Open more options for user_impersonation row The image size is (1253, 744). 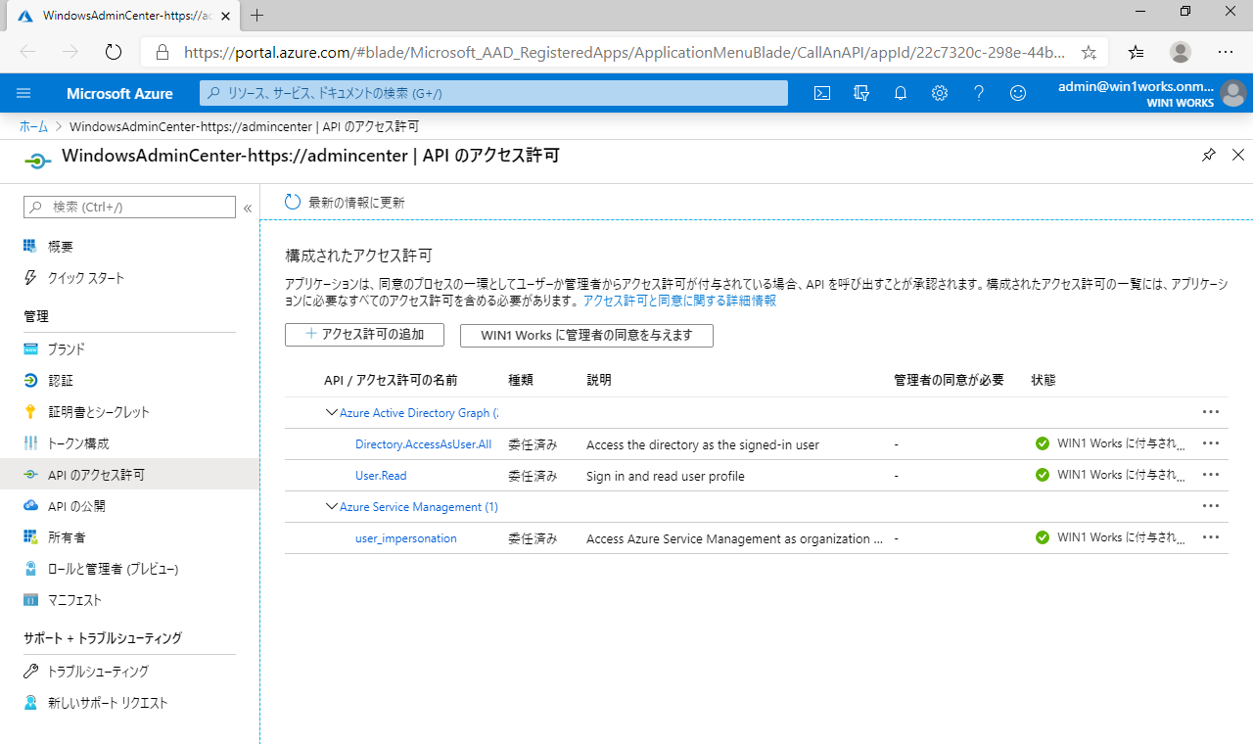1211,537
